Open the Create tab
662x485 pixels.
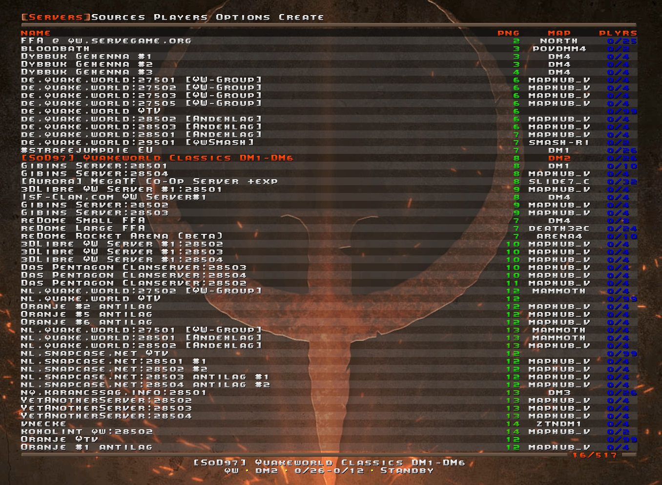point(301,17)
